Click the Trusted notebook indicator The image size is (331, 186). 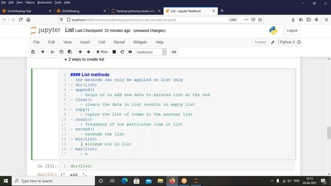pos(260,42)
